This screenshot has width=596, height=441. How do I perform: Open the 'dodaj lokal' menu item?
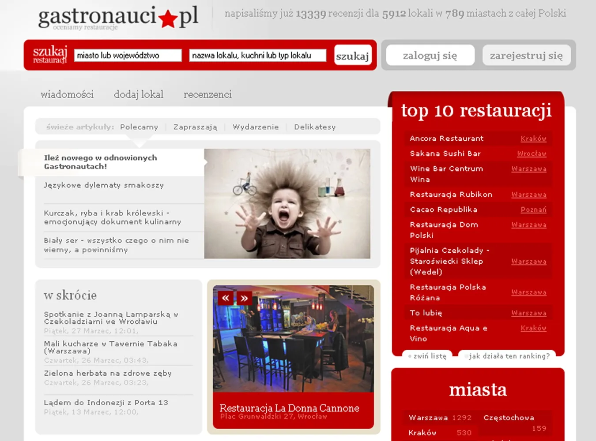pos(139,94)
